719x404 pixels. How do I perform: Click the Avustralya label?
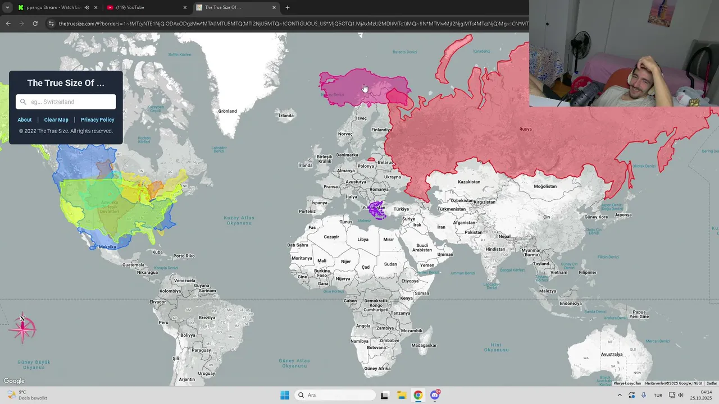pos(612,354)
